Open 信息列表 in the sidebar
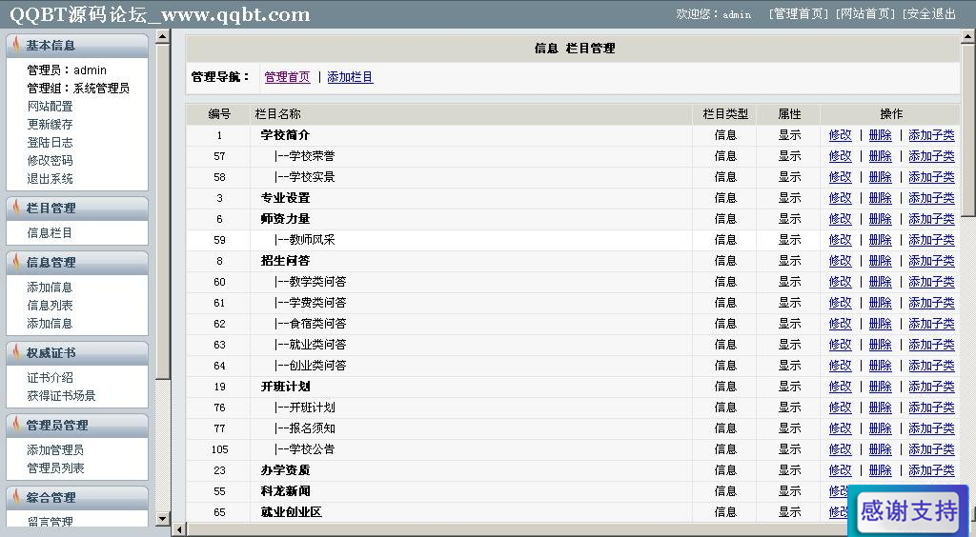 point(50,306)
